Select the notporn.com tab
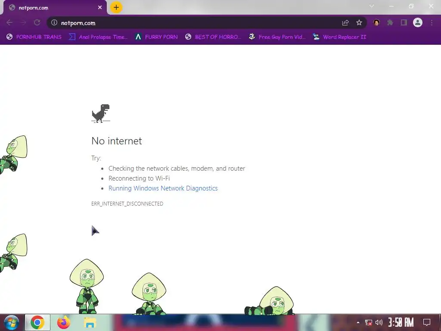 click(x=55, y=8)
